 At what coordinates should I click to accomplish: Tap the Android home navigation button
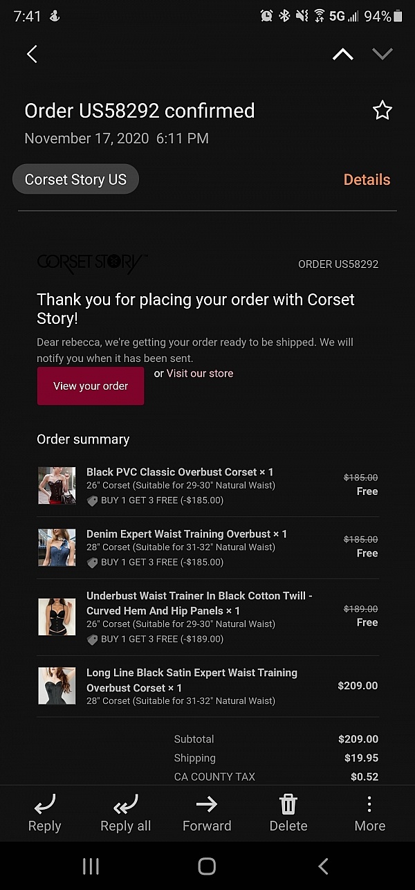tap(207, 866)
